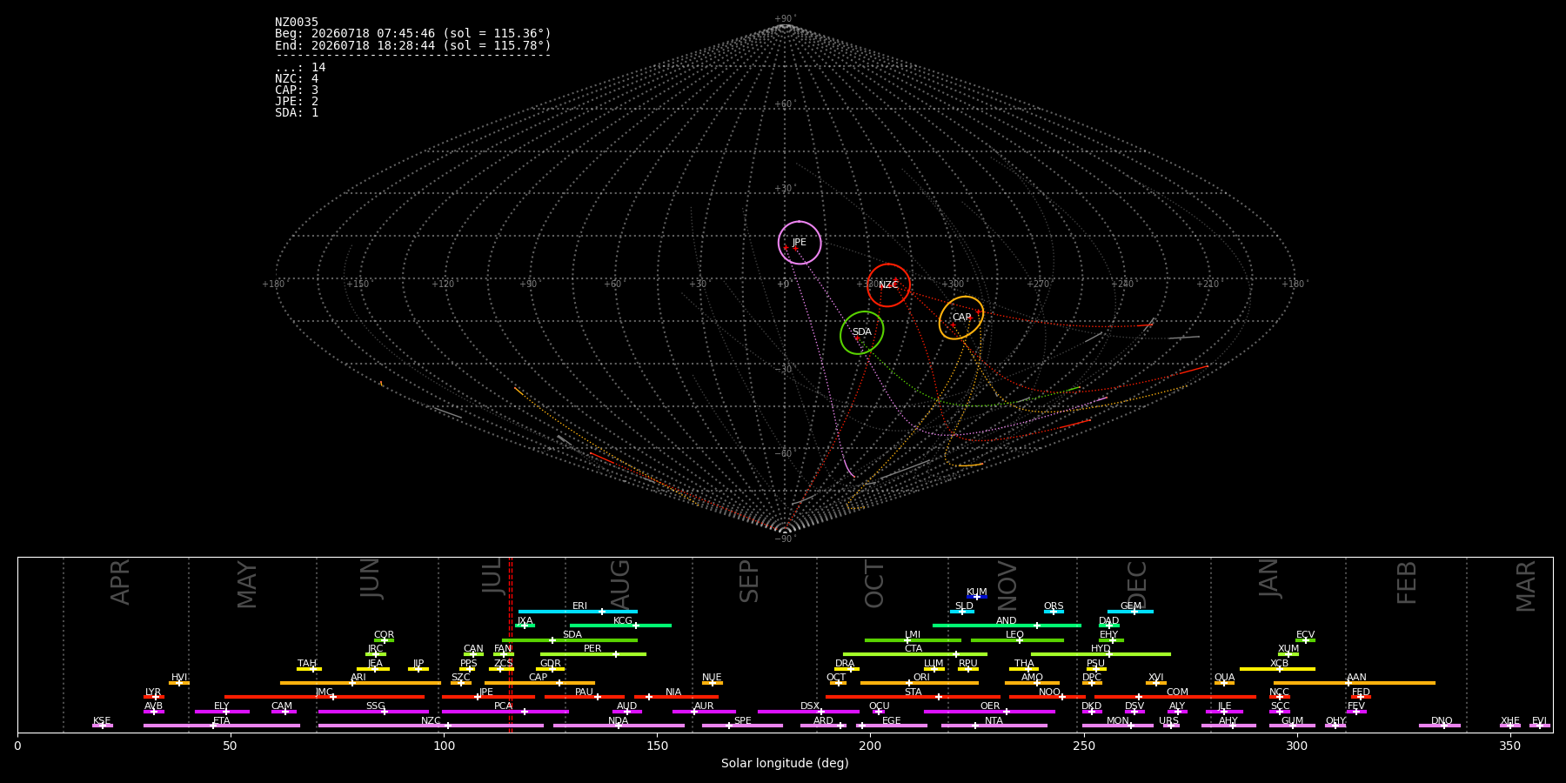The width and height of the screenshot is (1566, 783).
Task: Click the NDA shower bar in timeline
Action: point(619,726)
